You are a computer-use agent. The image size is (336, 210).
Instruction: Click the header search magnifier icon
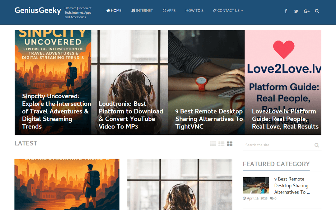pos(317,11)
